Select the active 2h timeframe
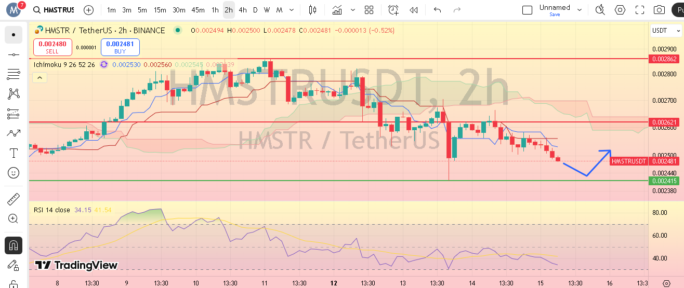Image resolution: width=684 pixels, height=288 pixels. click(229, 10)
